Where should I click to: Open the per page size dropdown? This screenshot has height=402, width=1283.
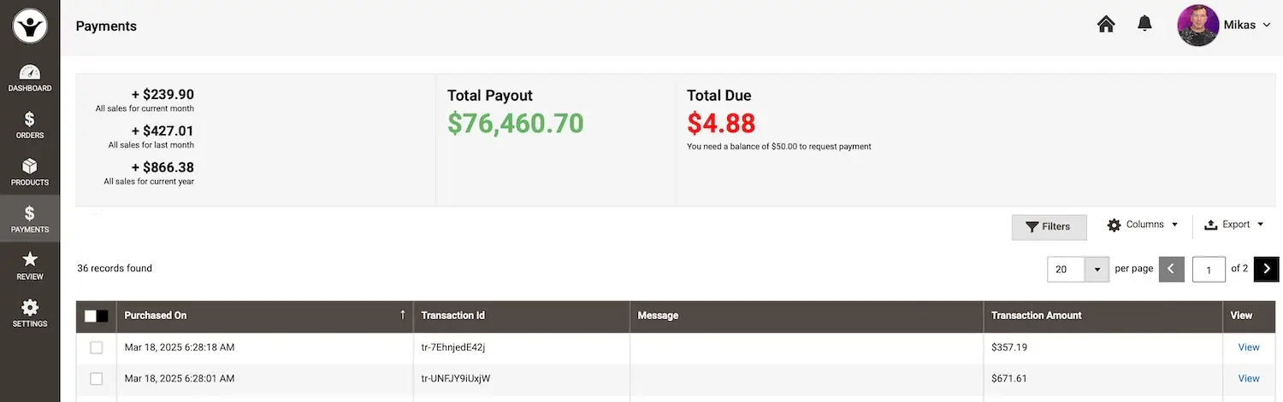(1096, 270)
